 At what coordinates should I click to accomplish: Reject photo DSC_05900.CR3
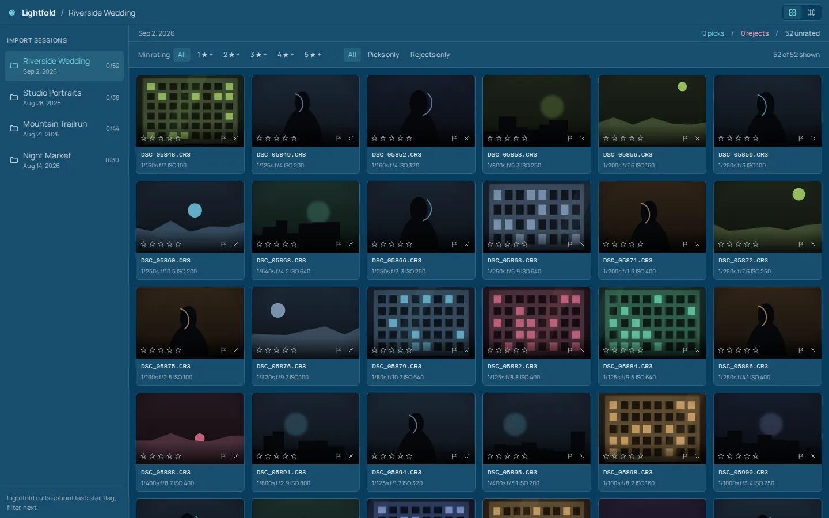[x=813, y=456]
